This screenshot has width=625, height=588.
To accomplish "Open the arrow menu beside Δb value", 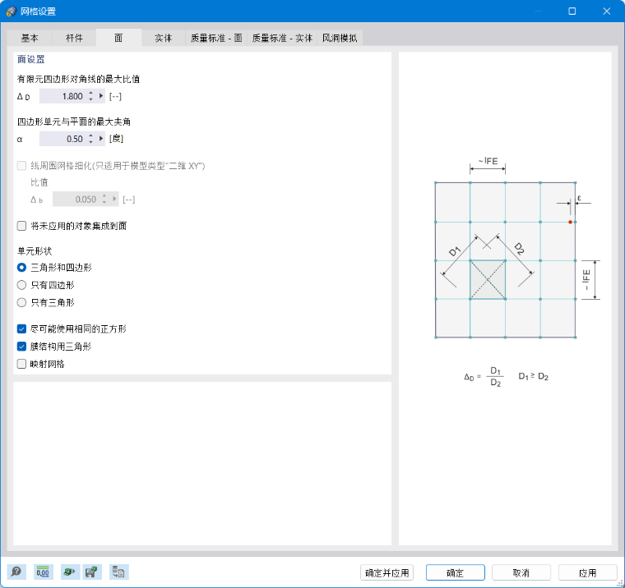I will tap(114, 199).
